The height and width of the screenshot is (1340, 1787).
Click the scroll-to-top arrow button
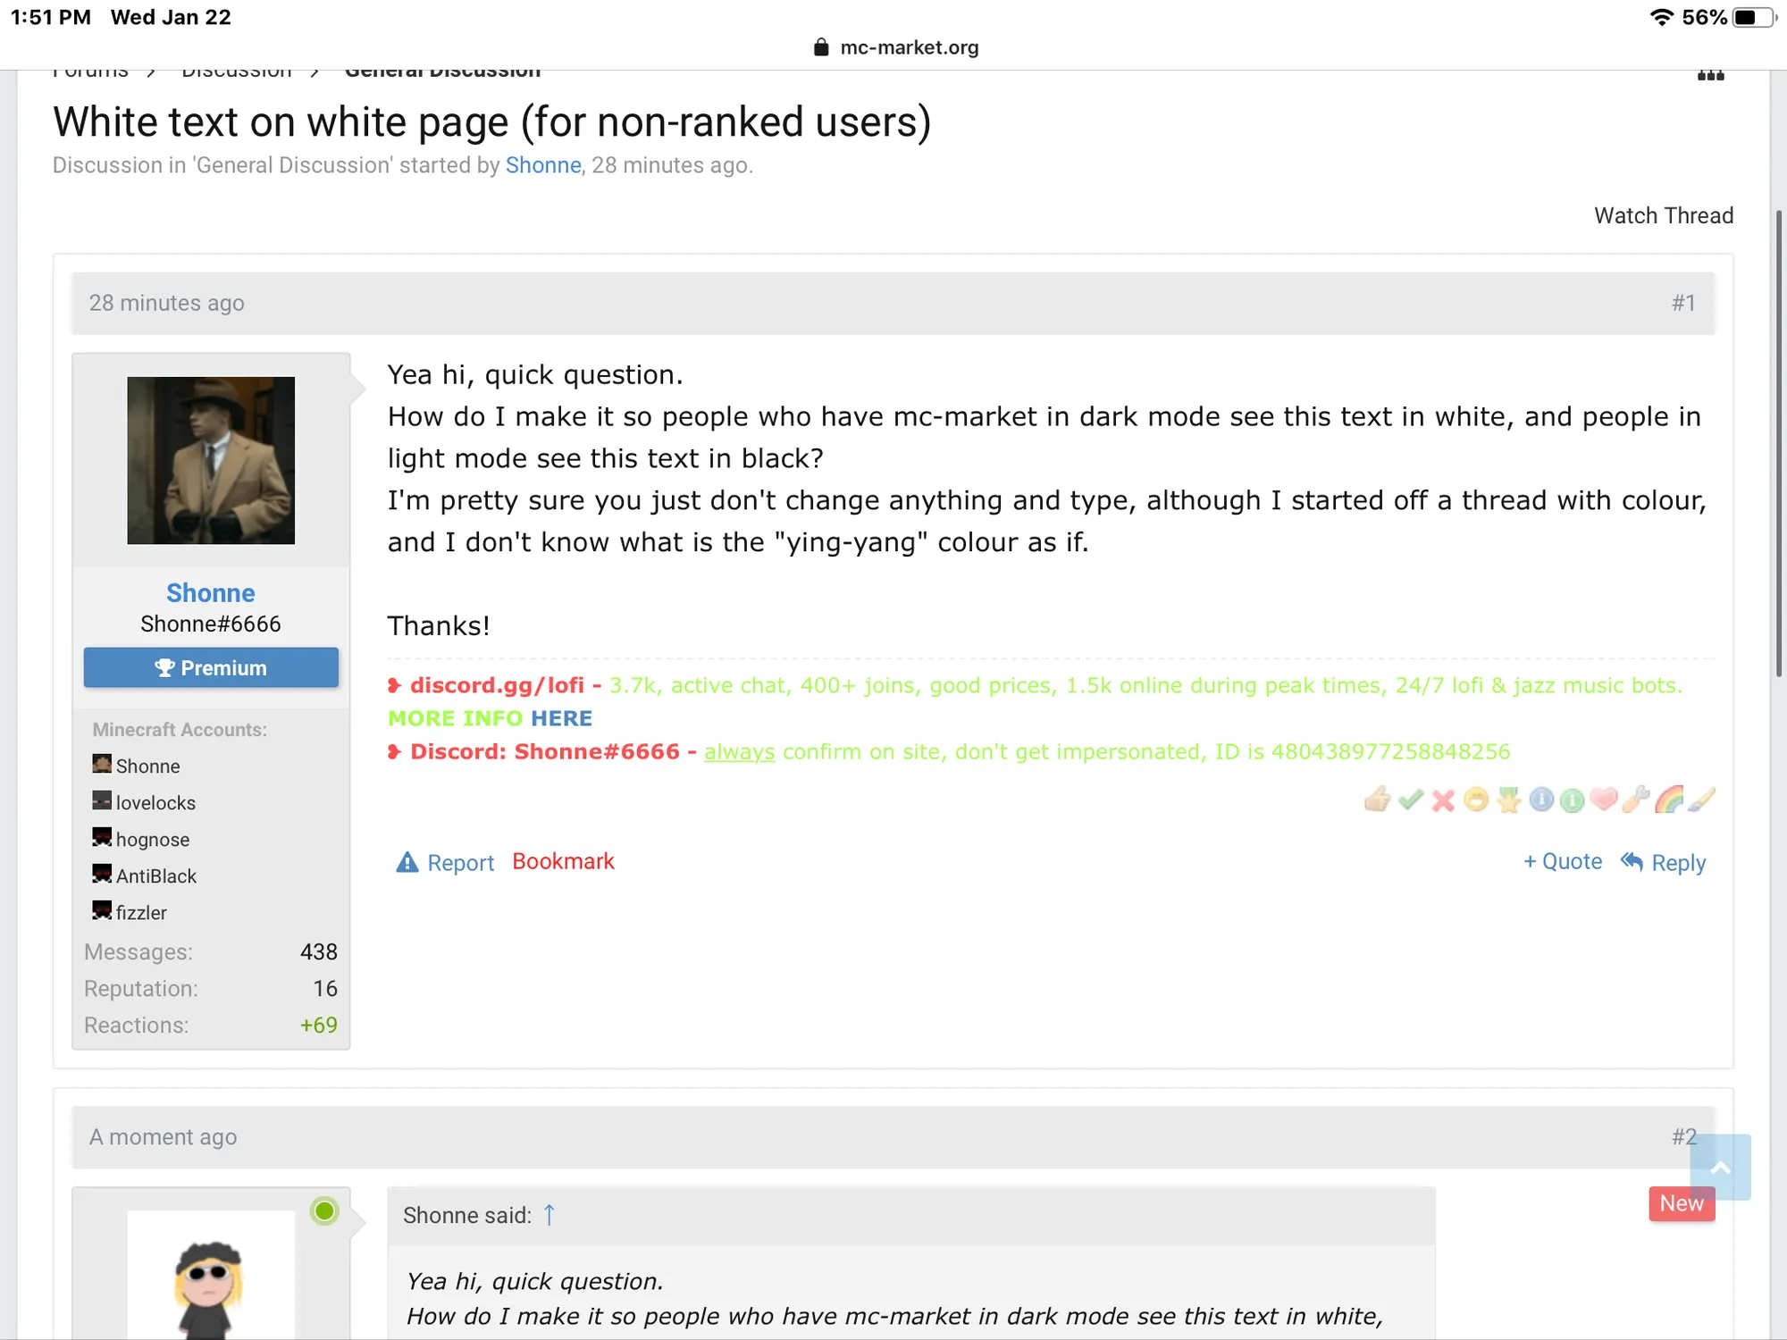coord(1721,1167)
